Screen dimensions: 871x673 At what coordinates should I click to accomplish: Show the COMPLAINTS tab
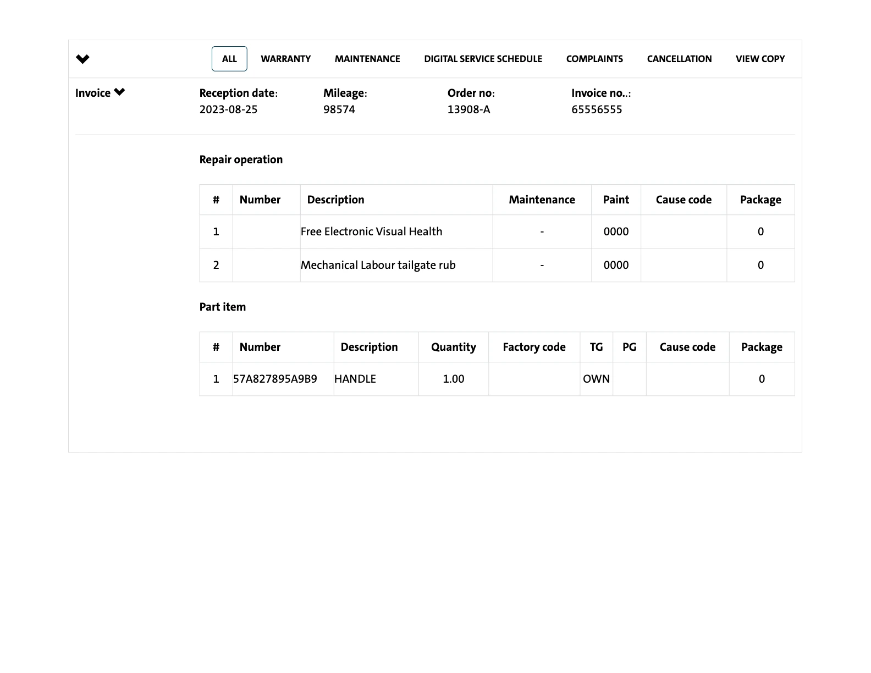pyautogui.click(x=594, y=59)
